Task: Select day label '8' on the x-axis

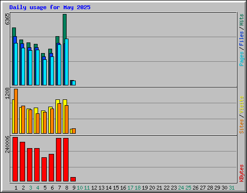Action: tap(67, 188)
